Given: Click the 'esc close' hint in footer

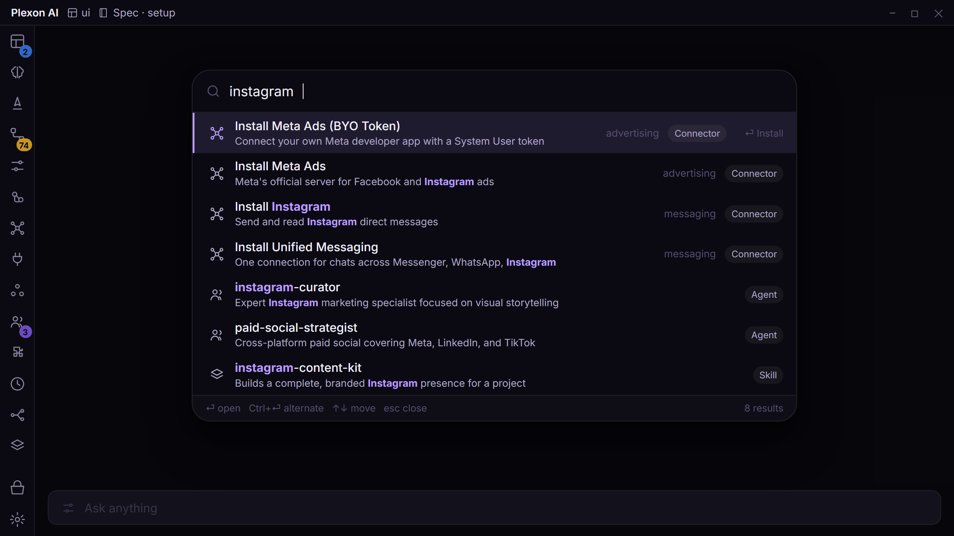Looking at the screenshot, I should click(x=405, y=408).
